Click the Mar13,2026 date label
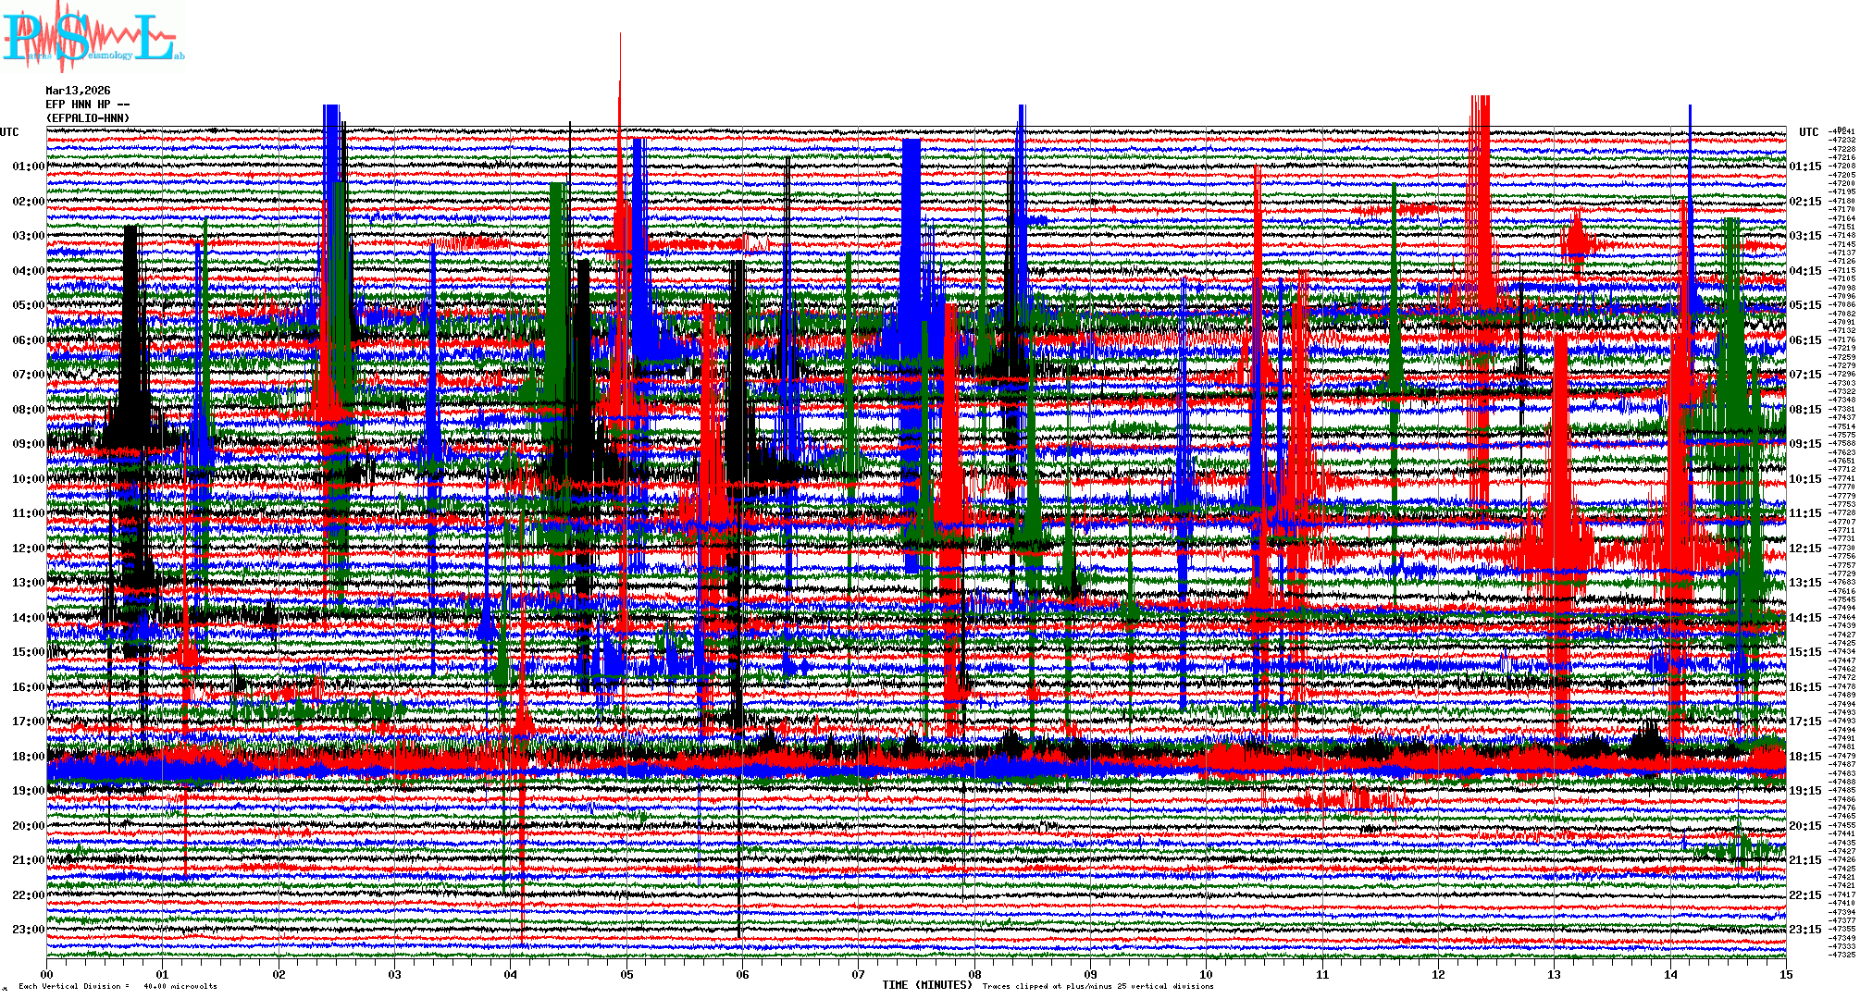1860x999 pixels. pos(78,91)
